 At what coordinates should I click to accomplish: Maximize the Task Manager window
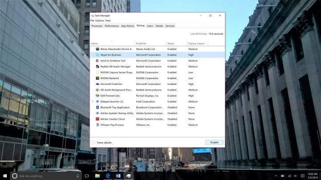click(210, 16)
